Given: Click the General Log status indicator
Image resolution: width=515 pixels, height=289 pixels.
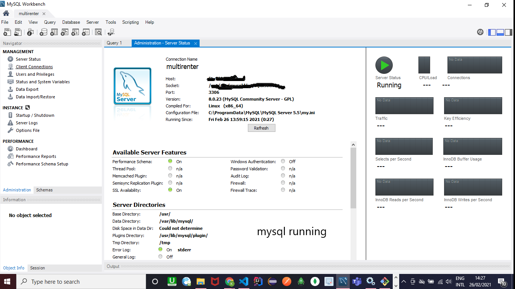Looking at the screenshot, I should (160, 257).
